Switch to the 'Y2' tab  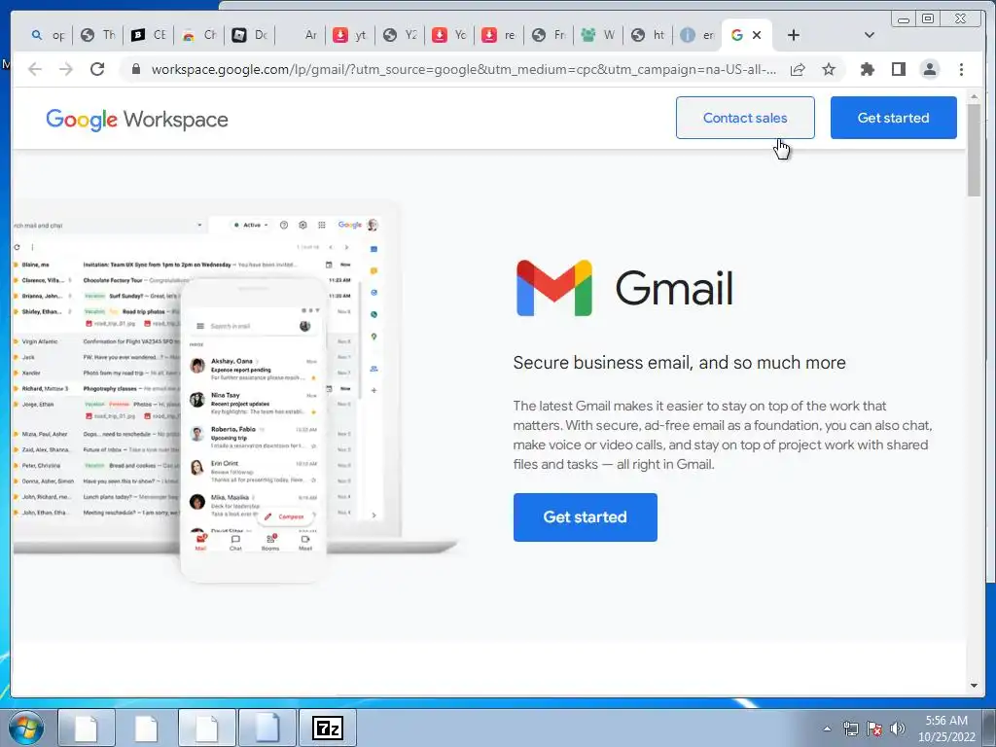pos(400,35)
